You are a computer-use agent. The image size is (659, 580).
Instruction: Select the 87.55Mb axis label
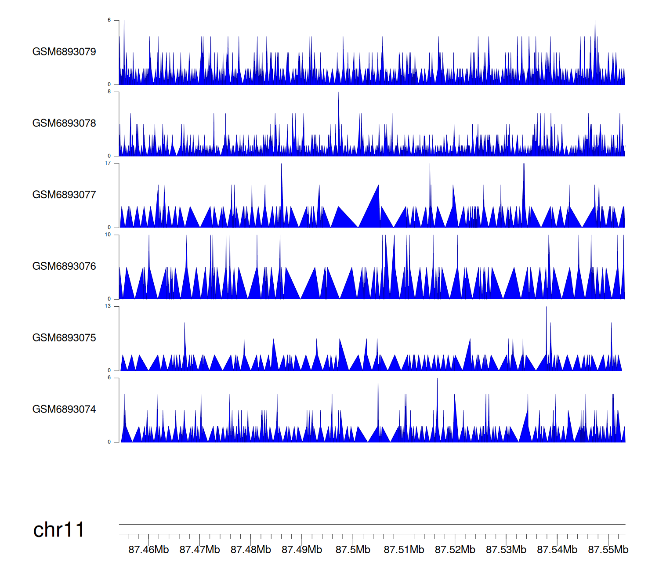pyautogui.click(x=608, y=550)
